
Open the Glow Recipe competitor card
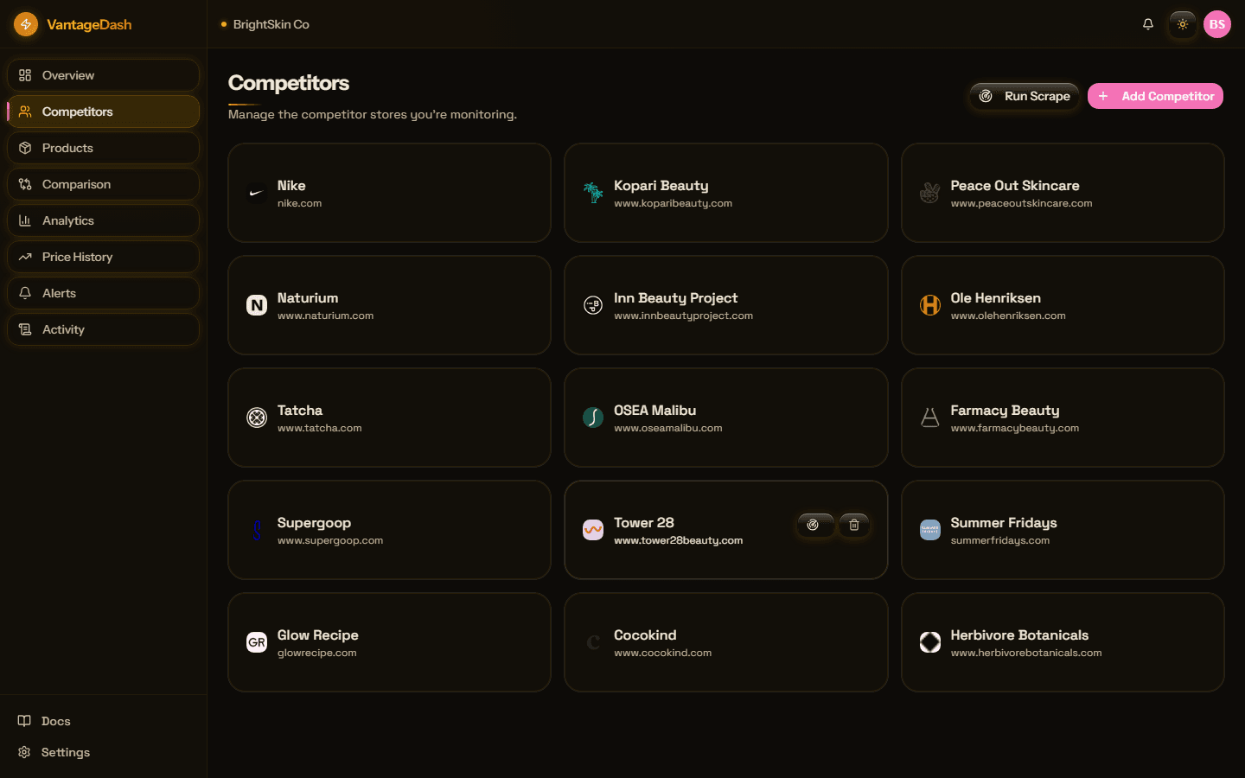click(389, 642)
